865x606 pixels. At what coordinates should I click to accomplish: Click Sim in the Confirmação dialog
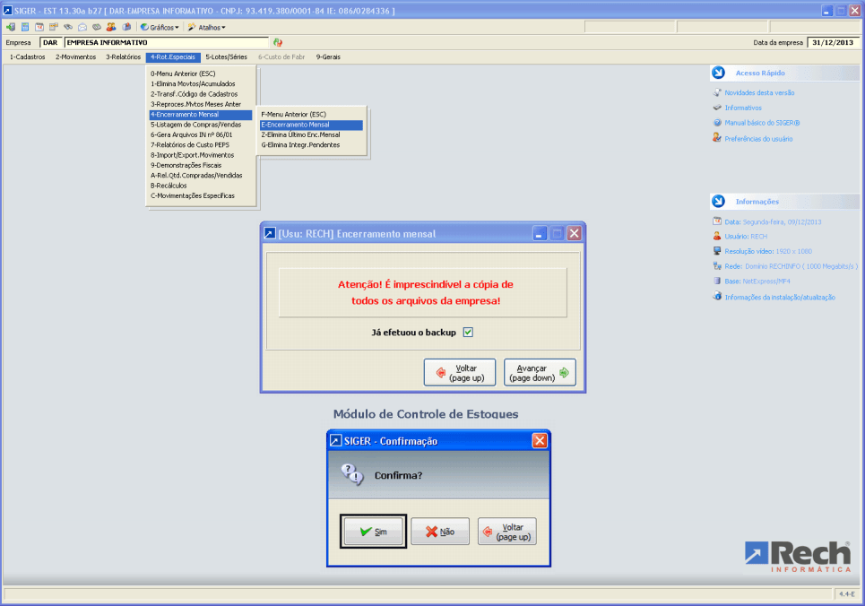click(373, 532)
